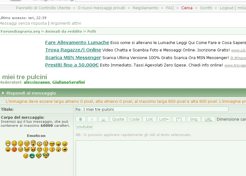This screenshot has width=246, height=176.
Task: Insert the green grinning face emoticon
Action: 32,156
